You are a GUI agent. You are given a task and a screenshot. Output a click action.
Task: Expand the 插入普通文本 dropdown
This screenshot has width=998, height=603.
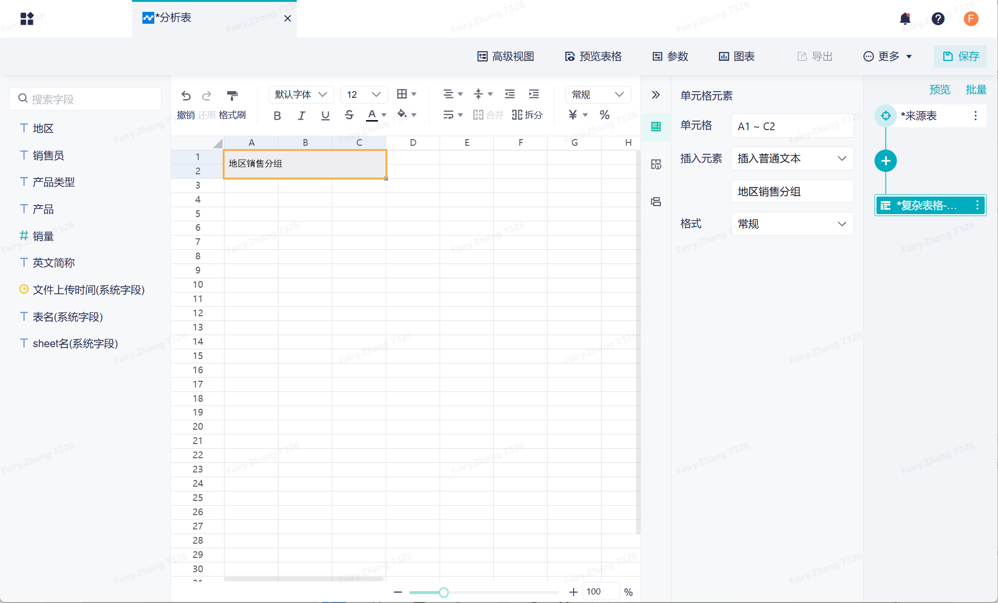tap(792, 159)
